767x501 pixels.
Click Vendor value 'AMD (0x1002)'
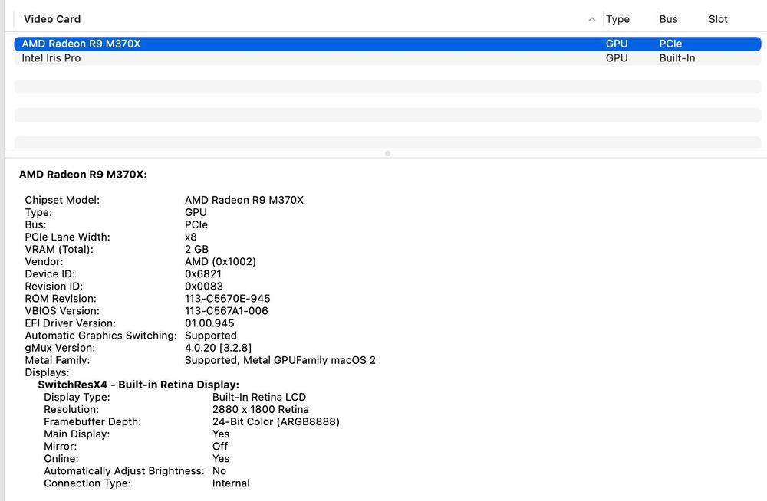point(220,261)
